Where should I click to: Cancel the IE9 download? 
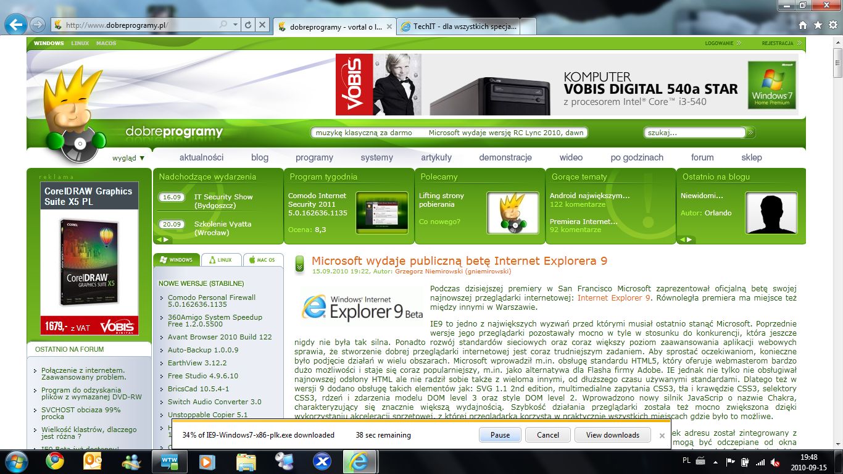[548, 434]
